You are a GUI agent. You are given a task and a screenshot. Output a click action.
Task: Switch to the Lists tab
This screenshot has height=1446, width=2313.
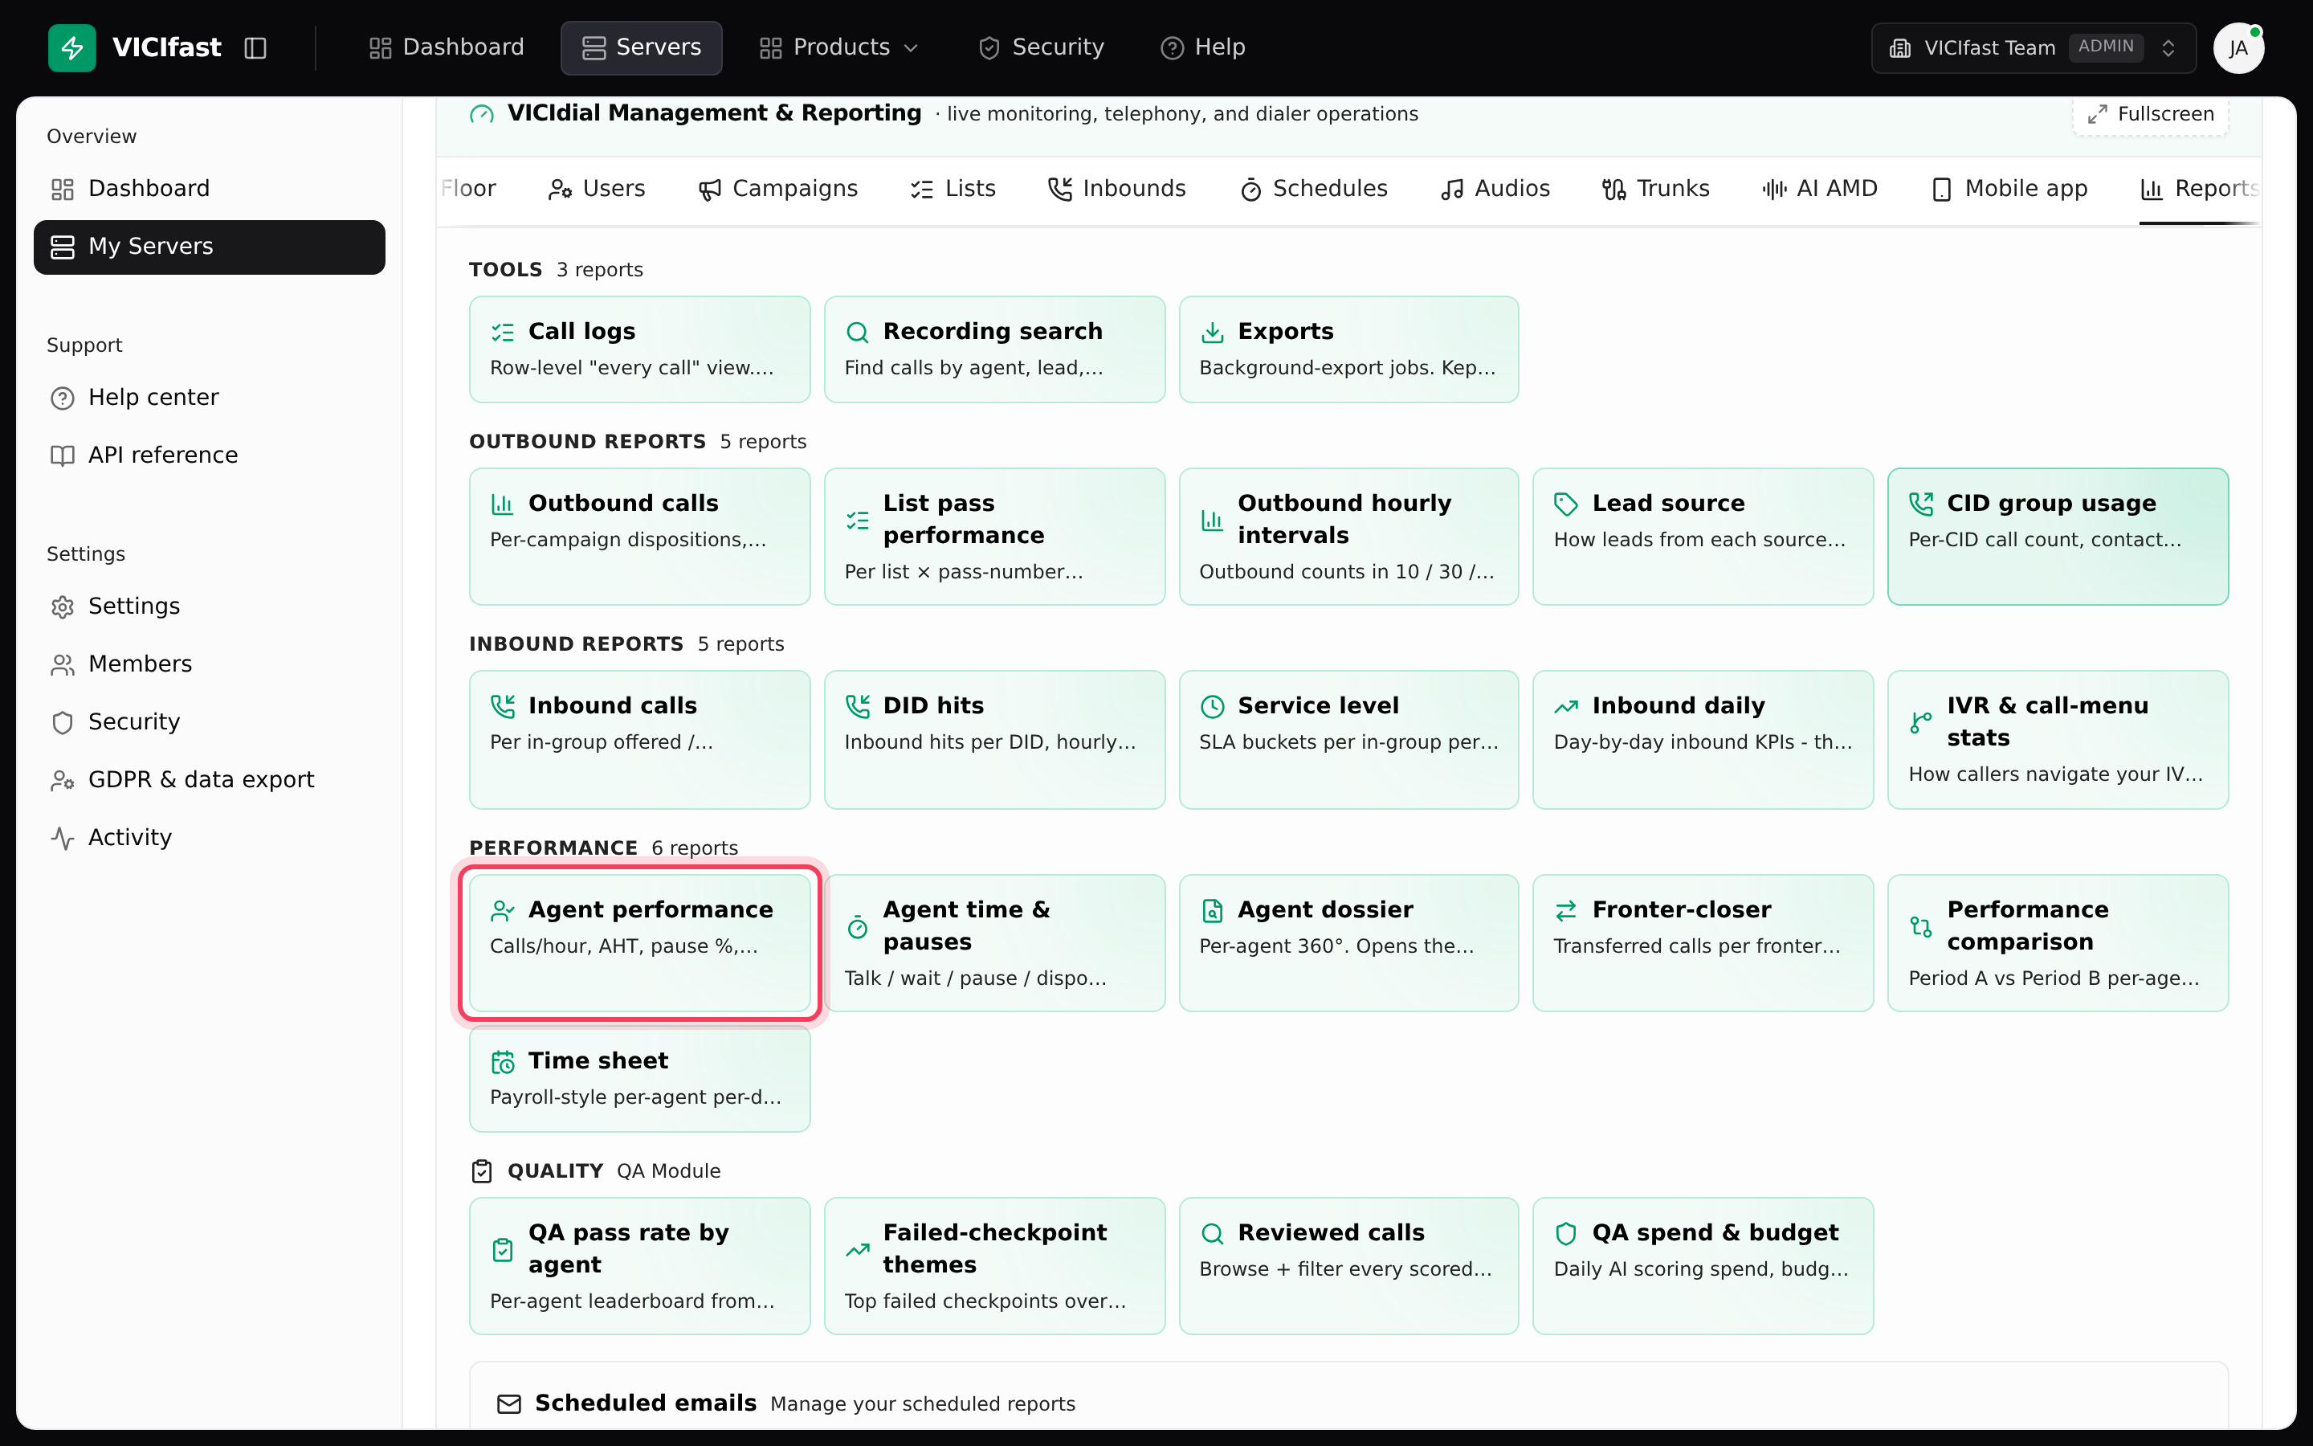click(x=952, y=190)
